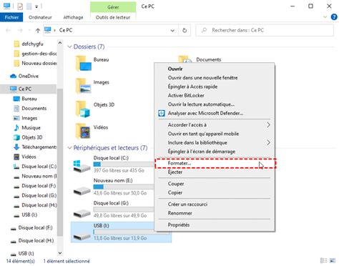Image resolution: width=339 pixels, height=266 pixels.
Task: Select the gestion-des-disc folder in sidebar
Action: point(35,54)
